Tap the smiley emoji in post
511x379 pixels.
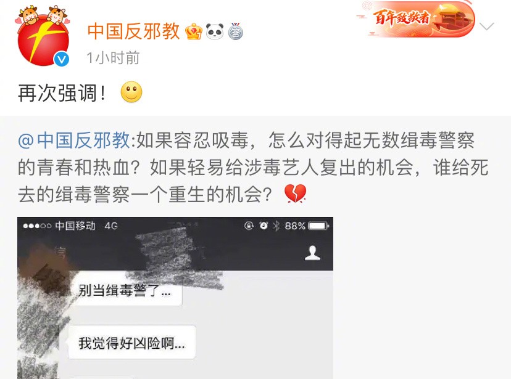(131, 92)
